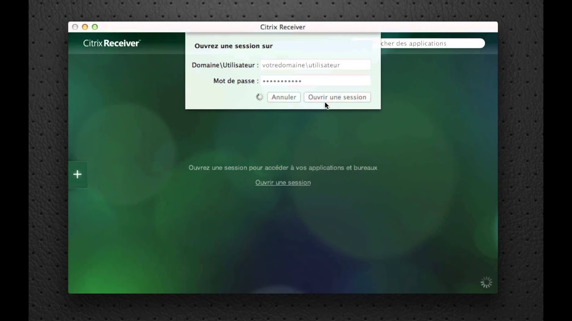572x321 pixels.
Task: Click the "Ouvrez une session pour accéder" message
Action: (283, 168)
